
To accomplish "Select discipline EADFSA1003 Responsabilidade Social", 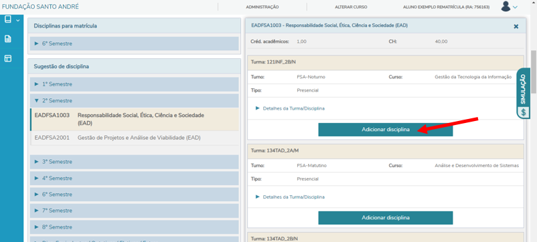I will [134, 119].
